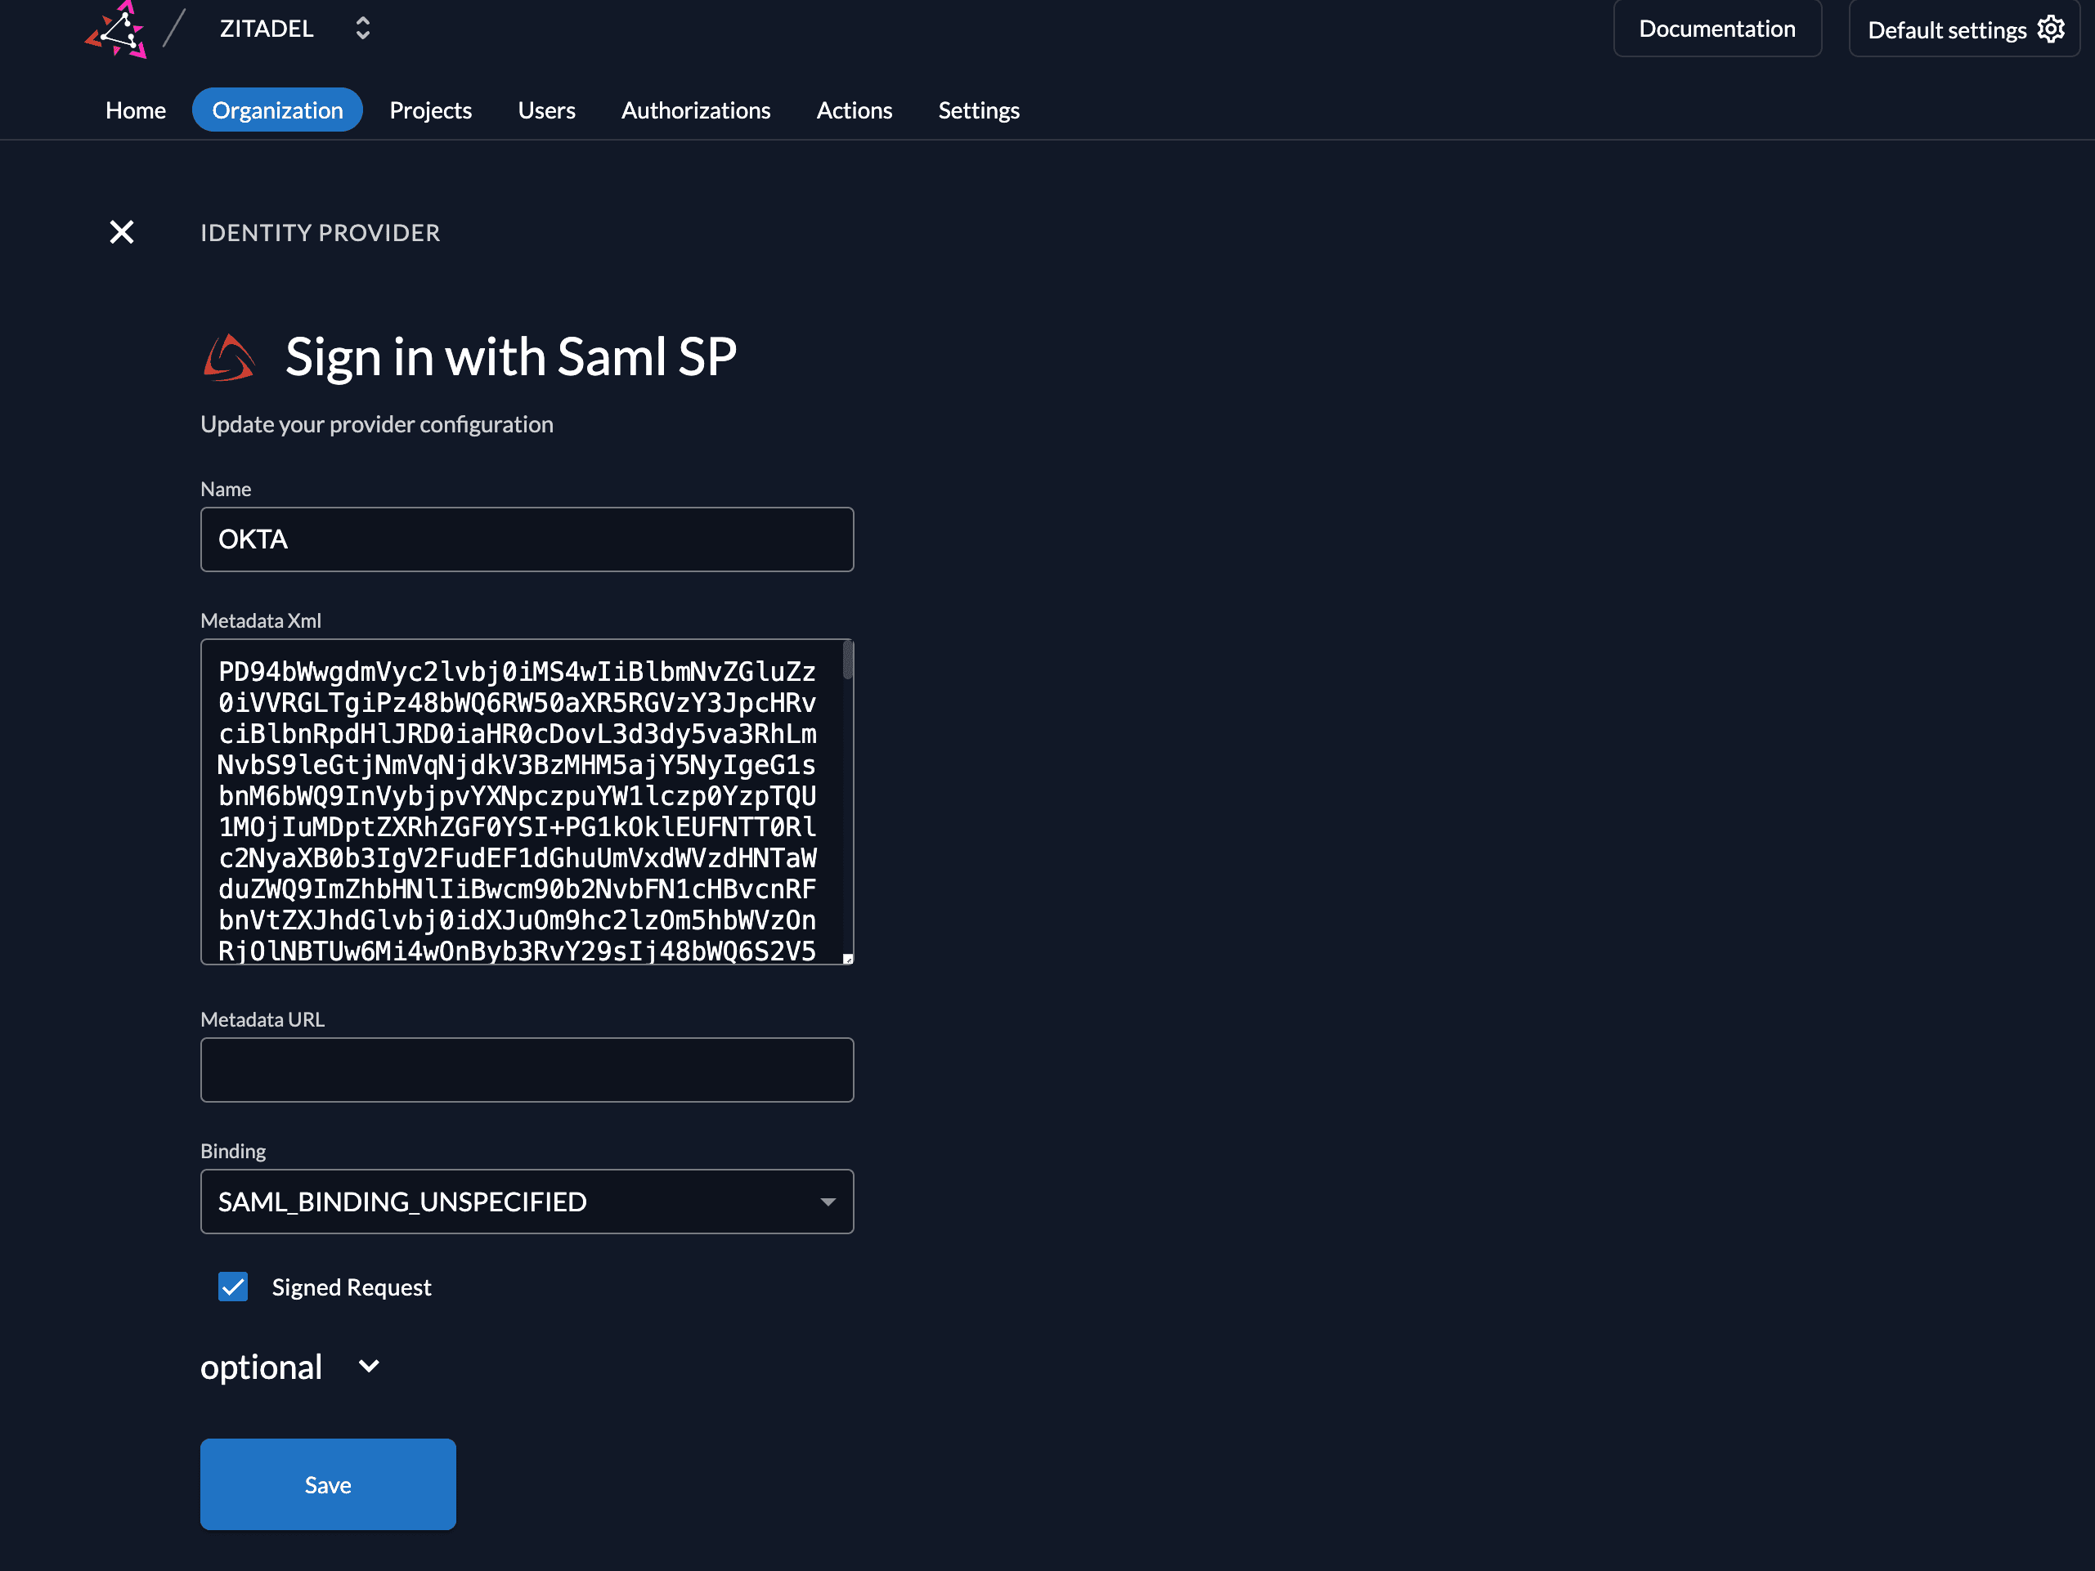
Task: Click the Metadata Xml resize handle
Action: (848, 960)
